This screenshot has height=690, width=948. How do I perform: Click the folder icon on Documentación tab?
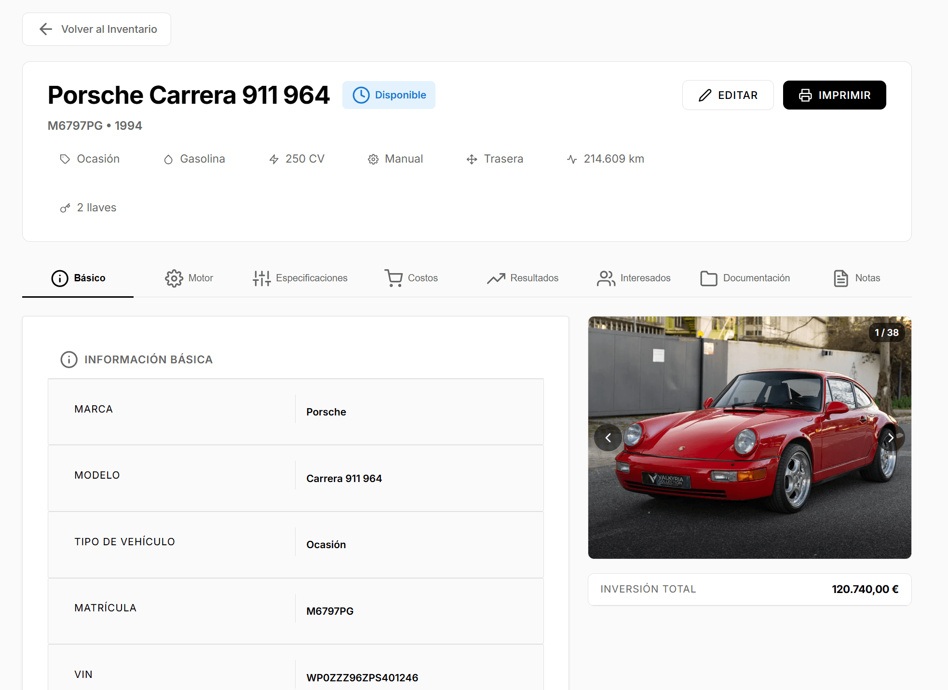709,278
